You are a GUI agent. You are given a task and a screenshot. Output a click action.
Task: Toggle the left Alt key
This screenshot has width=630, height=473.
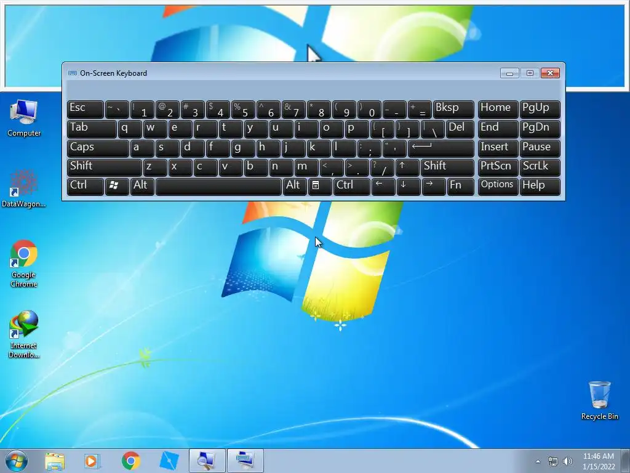(x=142, y=187)
